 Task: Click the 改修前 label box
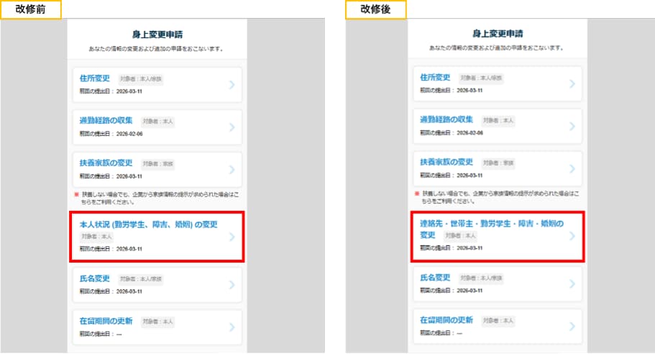pyautogui.click(x=30, y=9)
